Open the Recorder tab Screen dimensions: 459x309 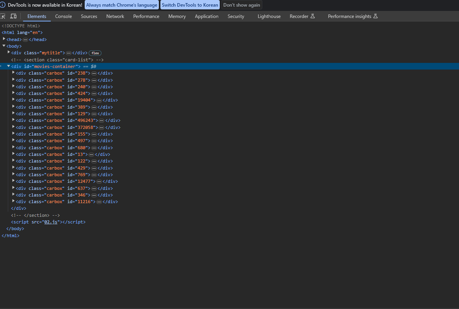click(302, 16)
